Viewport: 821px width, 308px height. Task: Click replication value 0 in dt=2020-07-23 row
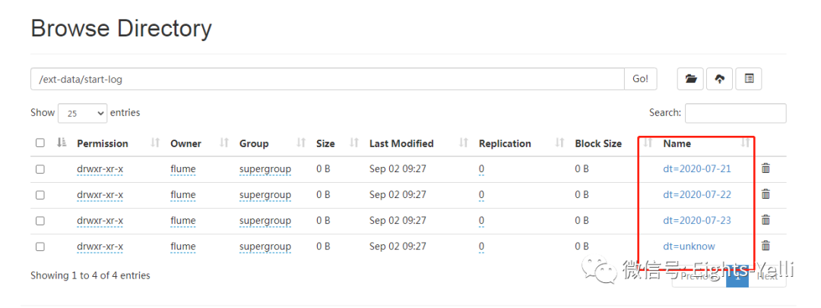(x=481, y=221)
